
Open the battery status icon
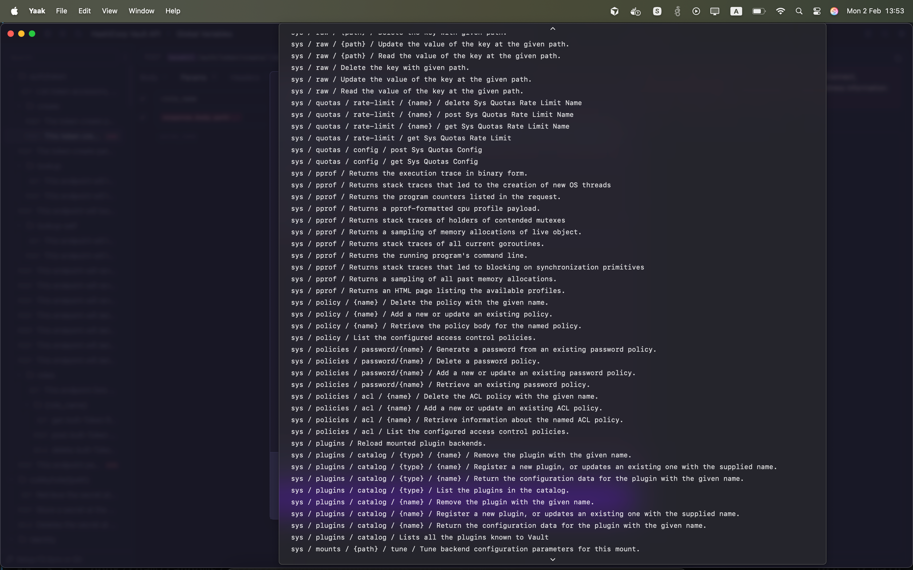(x=758, y=11)
